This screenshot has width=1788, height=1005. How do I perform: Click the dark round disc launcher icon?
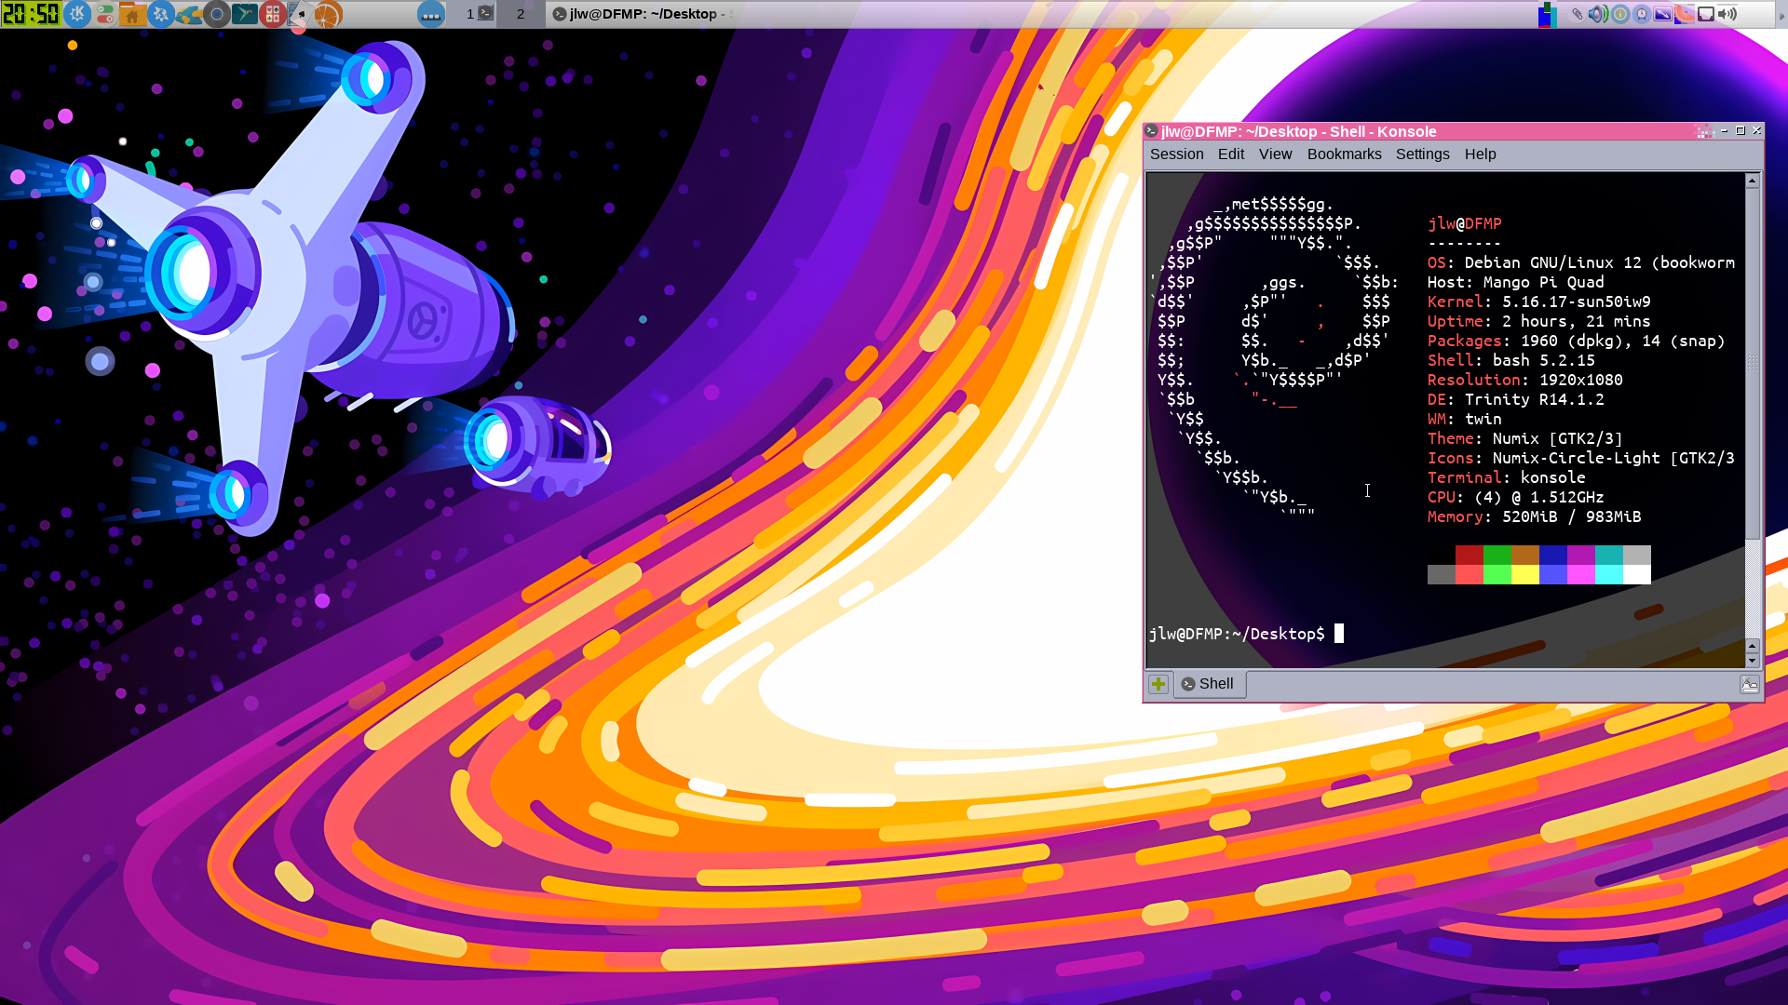[x=216, y=14]
